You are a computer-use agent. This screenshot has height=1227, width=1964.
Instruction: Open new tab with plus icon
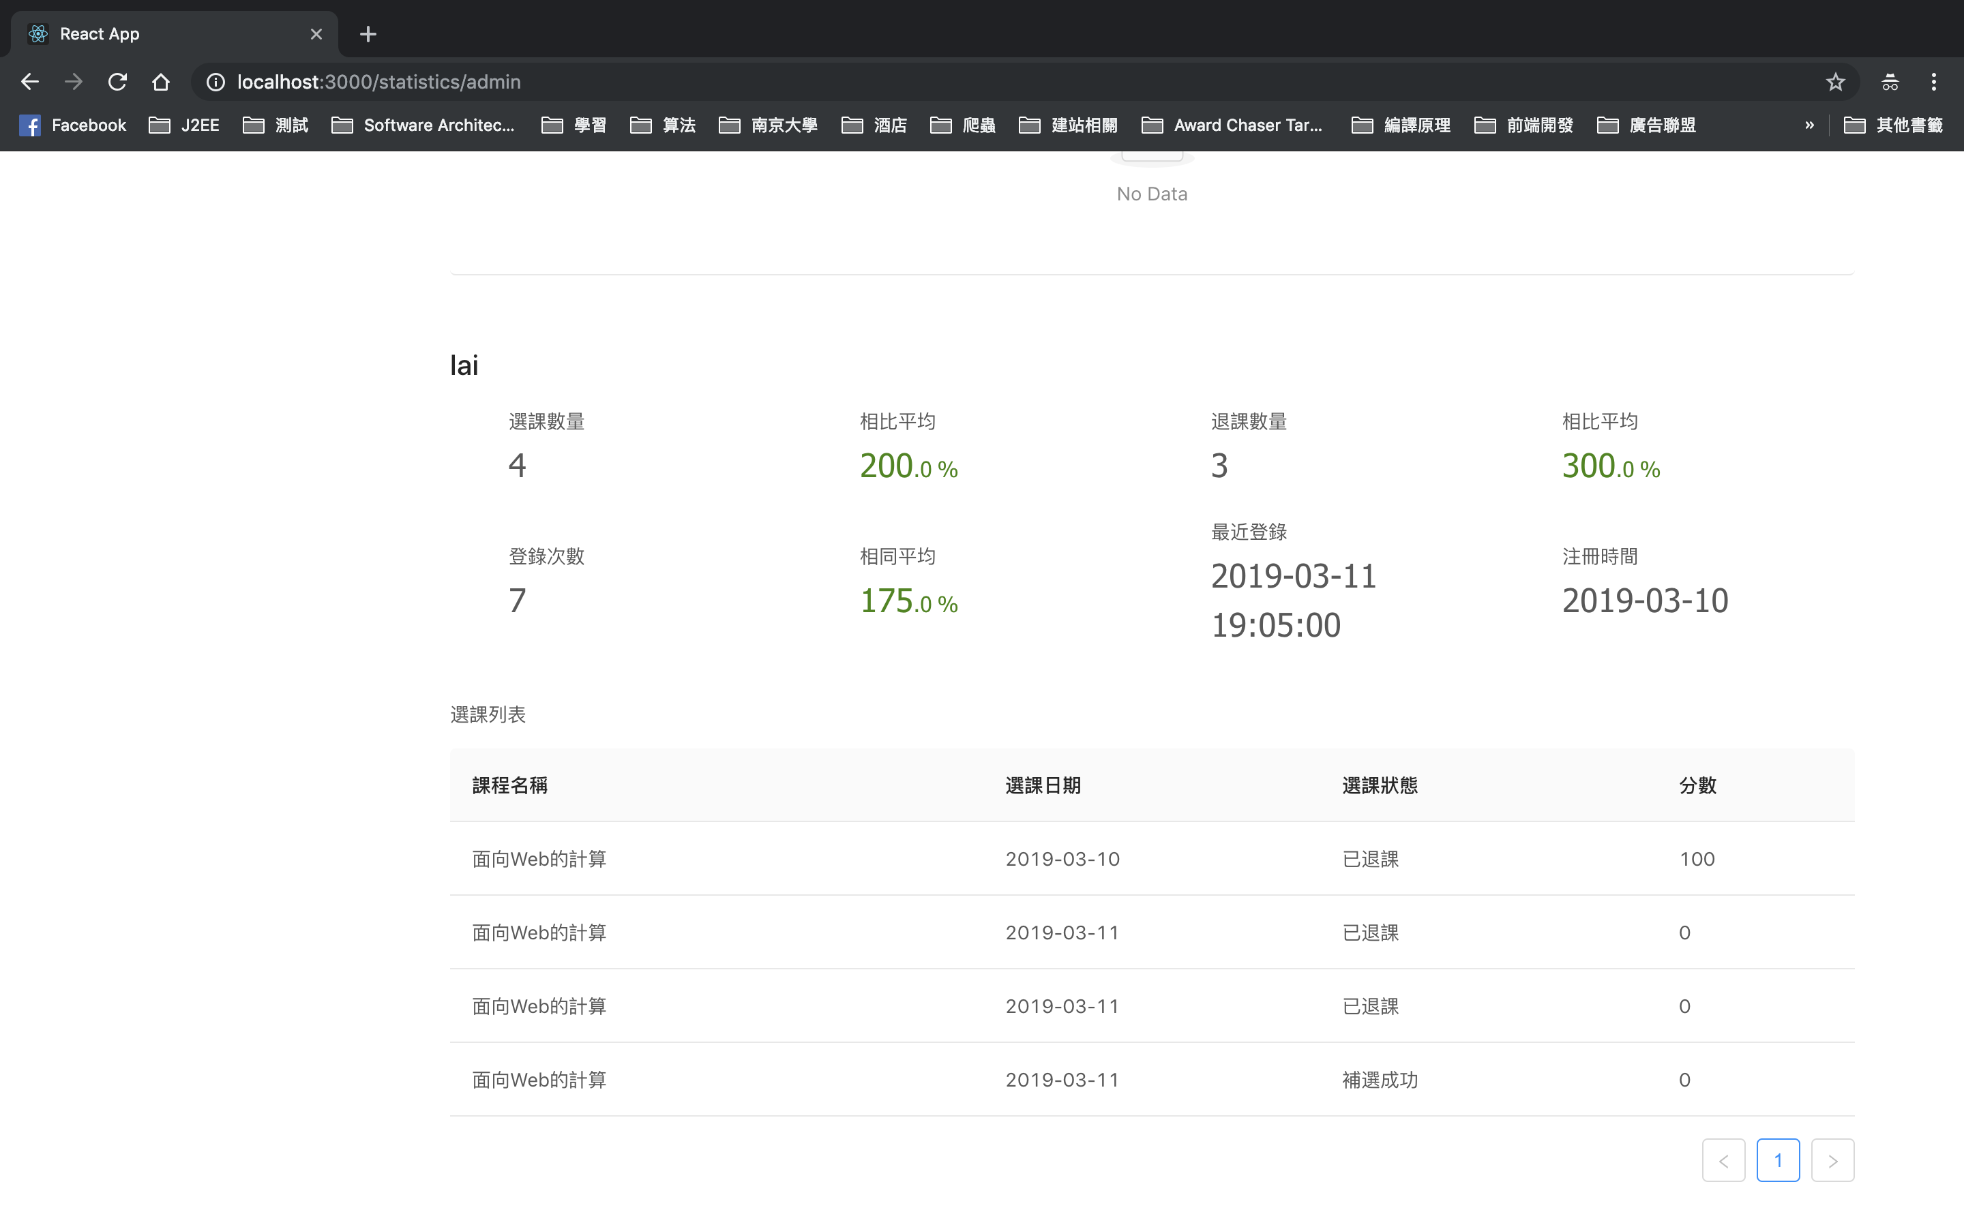click(368, 34)
